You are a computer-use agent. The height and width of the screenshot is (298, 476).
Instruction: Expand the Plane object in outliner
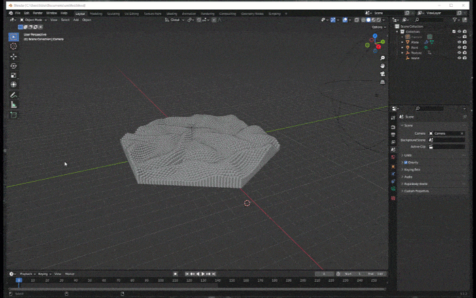(x=403, y=42)
